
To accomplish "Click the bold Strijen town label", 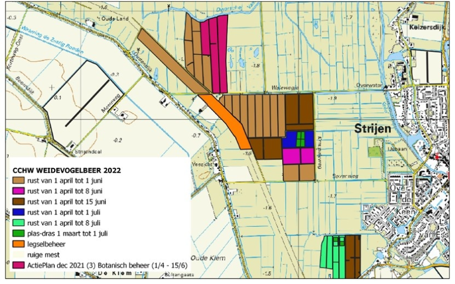I will (x=373, y=128).
